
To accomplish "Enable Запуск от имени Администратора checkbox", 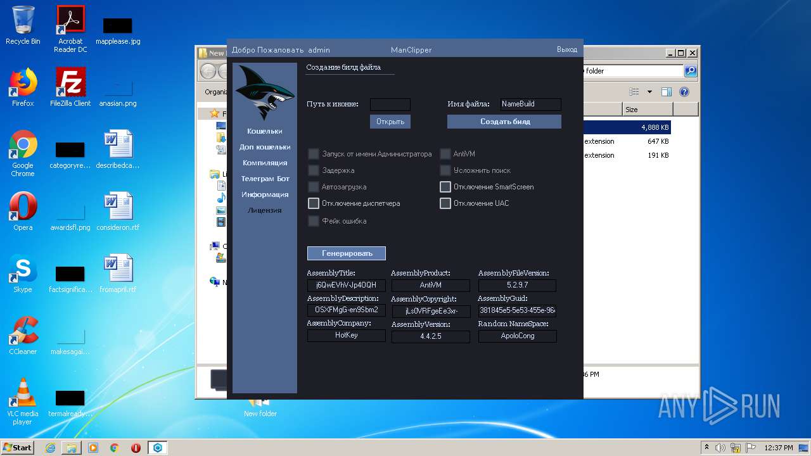I will [313, 154].
